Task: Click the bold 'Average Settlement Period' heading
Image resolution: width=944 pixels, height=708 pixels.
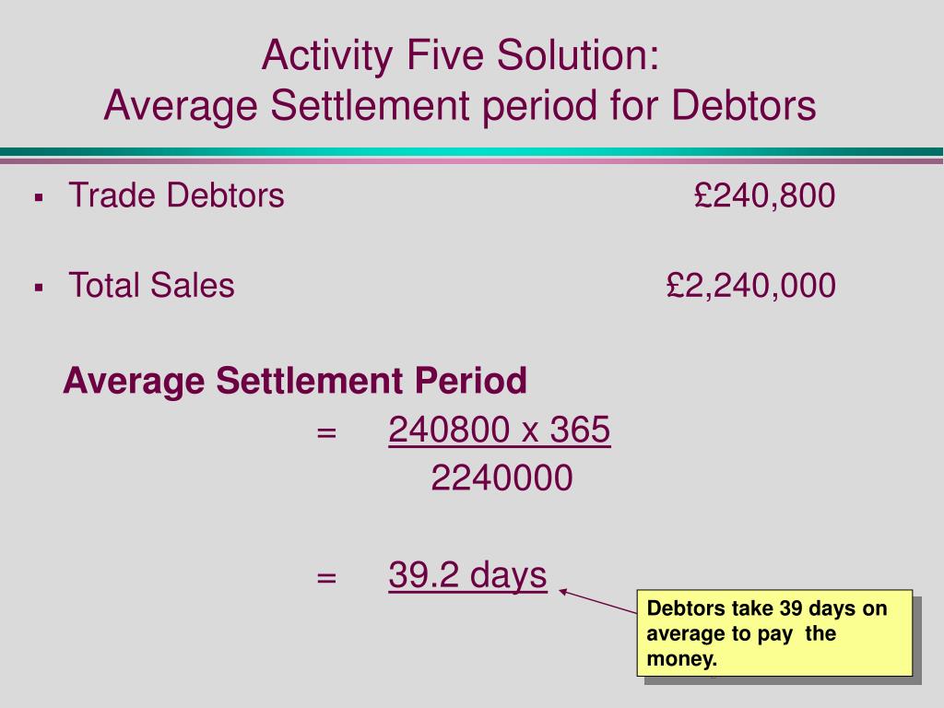Action: (295, 381)
